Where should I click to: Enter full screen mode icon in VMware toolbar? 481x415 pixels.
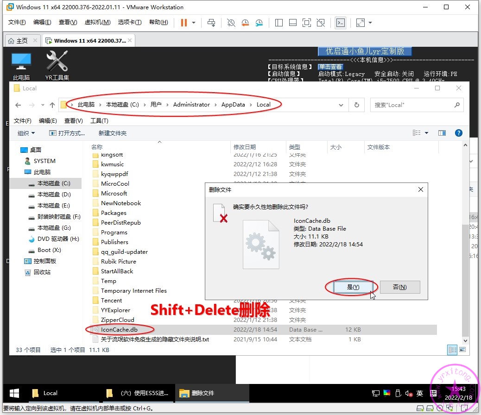click(x=307, y=23)
